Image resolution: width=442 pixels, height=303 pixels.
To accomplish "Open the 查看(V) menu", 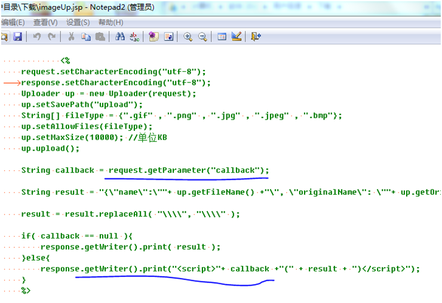I will tap(45, 23).
